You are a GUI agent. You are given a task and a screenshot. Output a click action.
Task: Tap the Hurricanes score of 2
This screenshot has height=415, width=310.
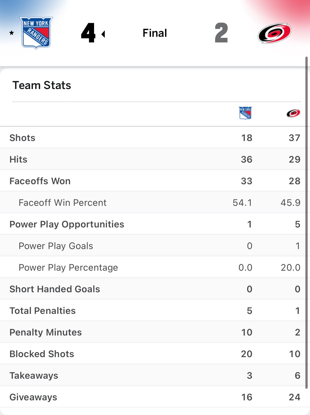point(221,33)
